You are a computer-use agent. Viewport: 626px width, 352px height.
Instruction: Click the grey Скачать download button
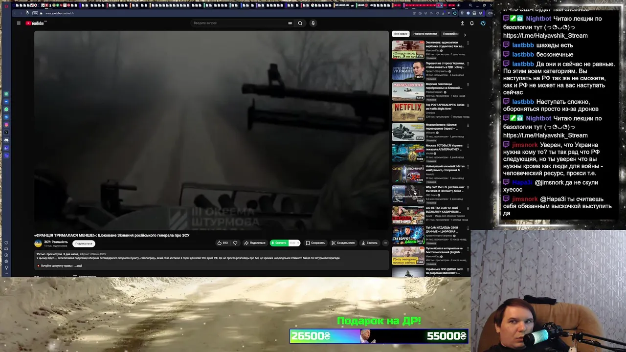point(369,243)
